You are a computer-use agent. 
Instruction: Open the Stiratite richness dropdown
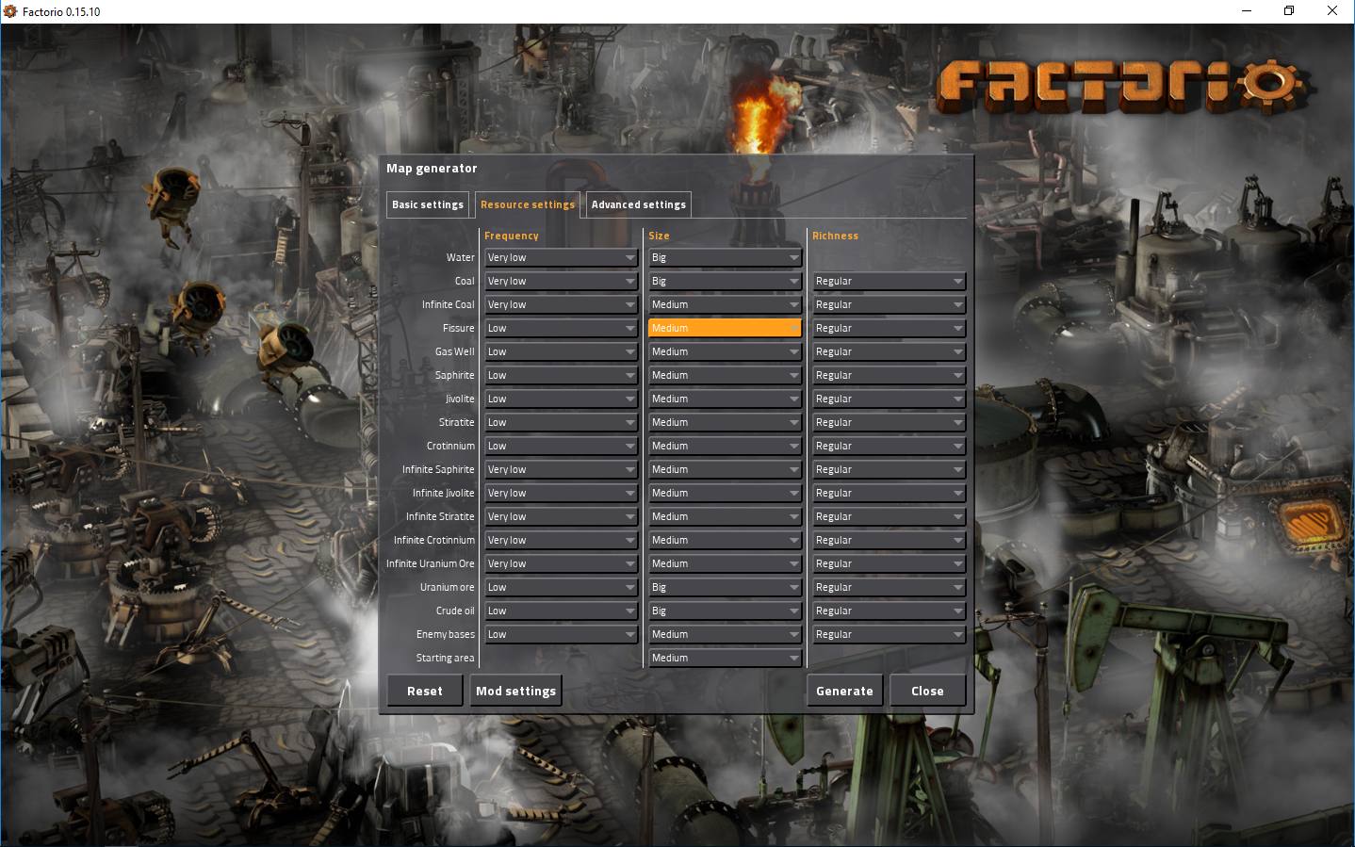point(890,422)
